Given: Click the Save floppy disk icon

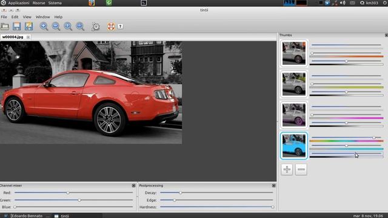Looking at the screenshot, I should point(16,26).
